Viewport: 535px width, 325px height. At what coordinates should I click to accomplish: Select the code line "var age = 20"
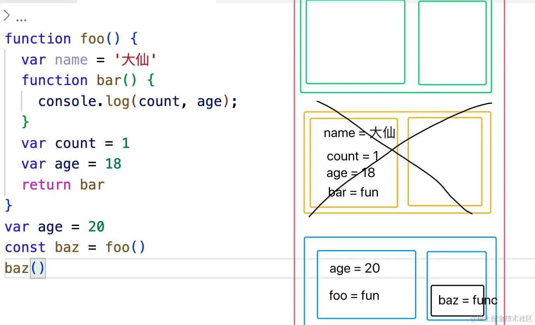tap(55, 227)
